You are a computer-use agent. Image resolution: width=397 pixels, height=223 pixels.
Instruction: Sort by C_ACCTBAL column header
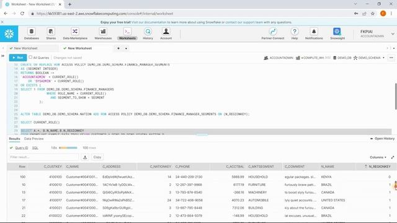pos(235,167)
